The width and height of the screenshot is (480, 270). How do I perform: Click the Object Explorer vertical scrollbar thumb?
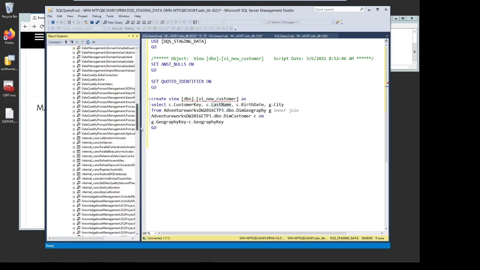coord(137,116)
